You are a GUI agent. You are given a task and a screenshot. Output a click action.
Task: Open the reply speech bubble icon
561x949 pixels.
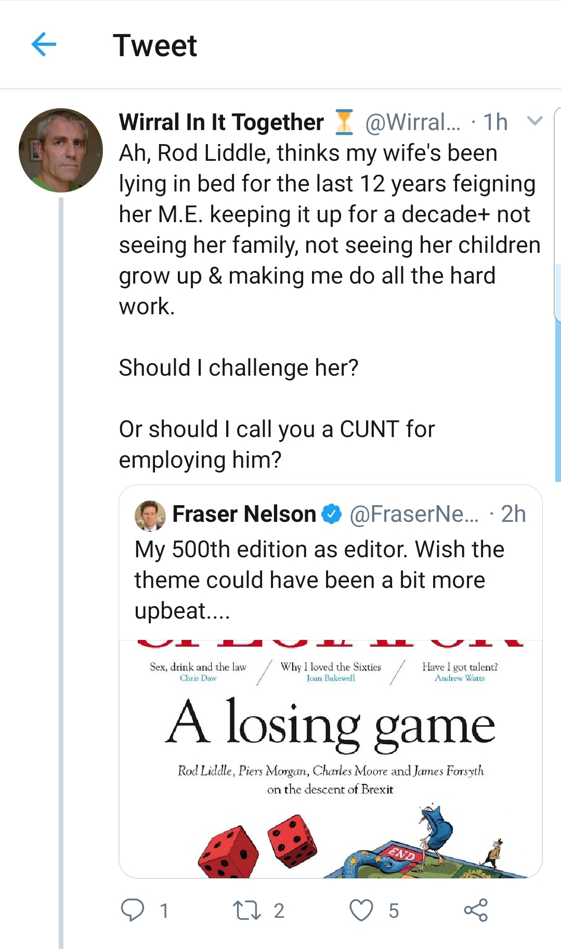pos(133,910)
